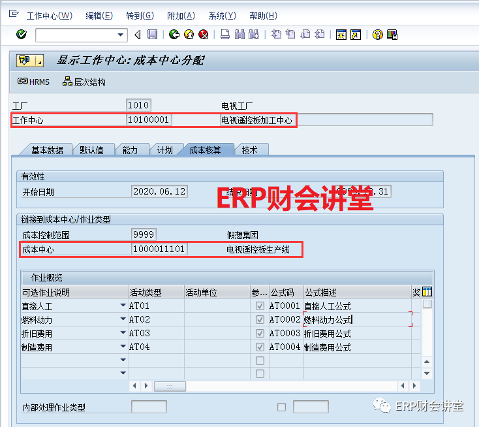Expand the 燃料动力 activity description dropdown
This screenshot has width=479, height=427.
[x=123, y=319]
